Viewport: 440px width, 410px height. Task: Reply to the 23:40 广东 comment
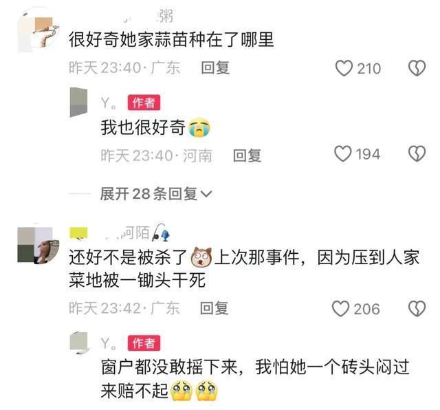(215, 68)
